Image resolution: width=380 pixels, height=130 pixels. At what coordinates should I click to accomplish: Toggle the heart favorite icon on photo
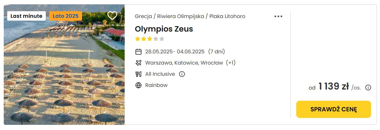[112, 15]
